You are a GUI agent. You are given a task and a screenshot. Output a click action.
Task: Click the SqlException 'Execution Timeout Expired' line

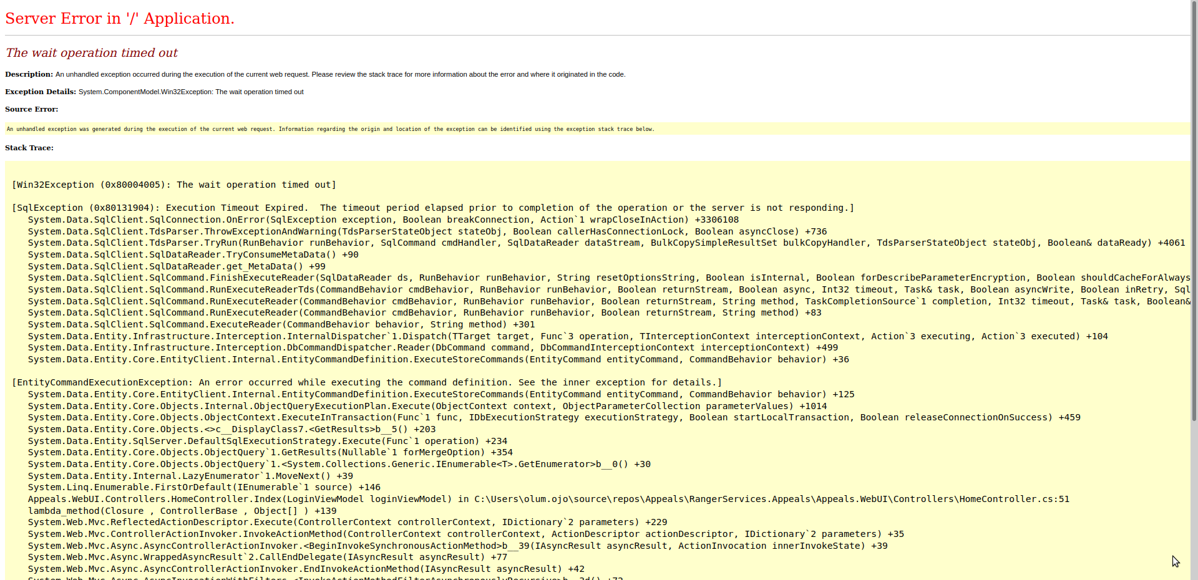pos(432,208)
